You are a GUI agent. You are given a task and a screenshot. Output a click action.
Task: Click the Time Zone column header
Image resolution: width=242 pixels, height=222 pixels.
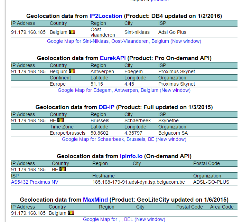[x=62, y=127]
